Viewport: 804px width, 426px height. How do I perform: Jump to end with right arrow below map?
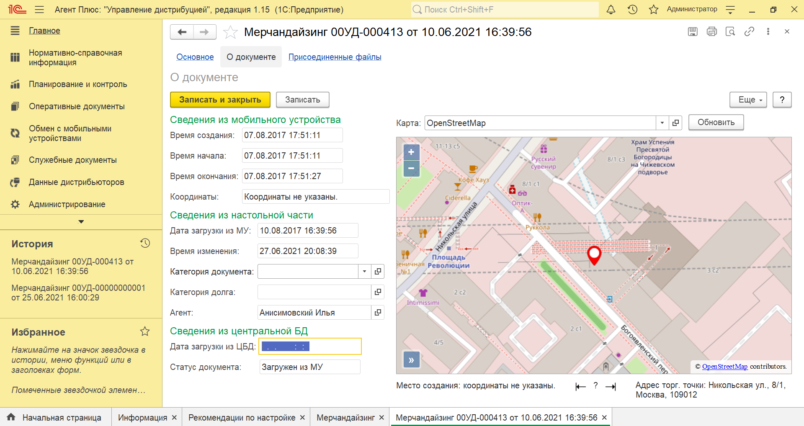[611, 387]
